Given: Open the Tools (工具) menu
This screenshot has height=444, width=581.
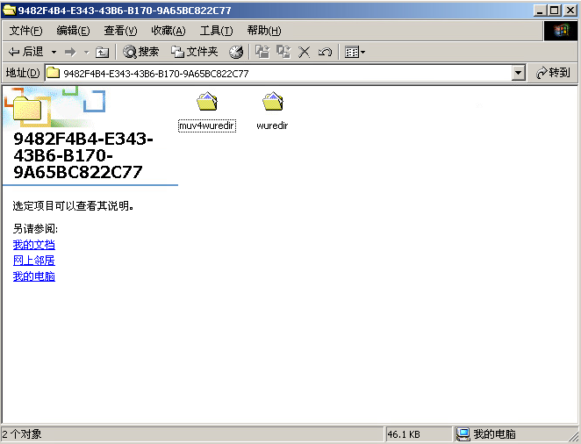Looking at the screenshot, I should click(216, 31).
